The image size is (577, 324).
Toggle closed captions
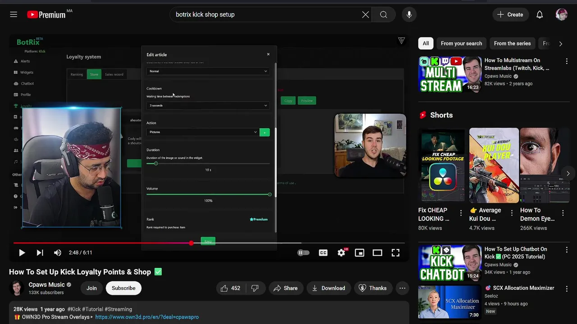(x=323, y=253)
